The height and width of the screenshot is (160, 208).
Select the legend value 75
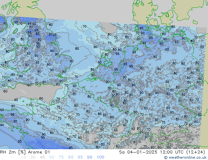point(61,157)
